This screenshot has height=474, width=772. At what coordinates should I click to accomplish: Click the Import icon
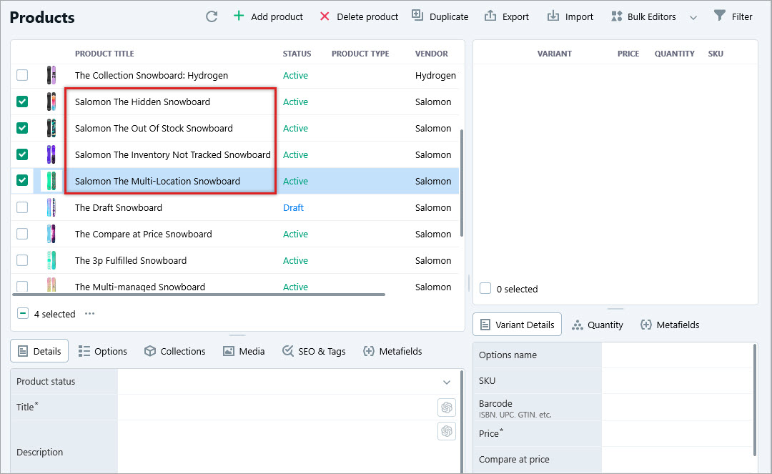[x=553, y=16]
